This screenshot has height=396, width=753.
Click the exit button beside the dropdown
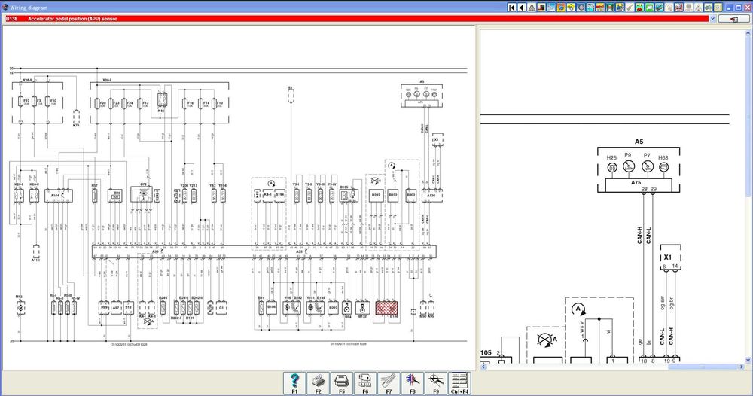coord(733,19)
